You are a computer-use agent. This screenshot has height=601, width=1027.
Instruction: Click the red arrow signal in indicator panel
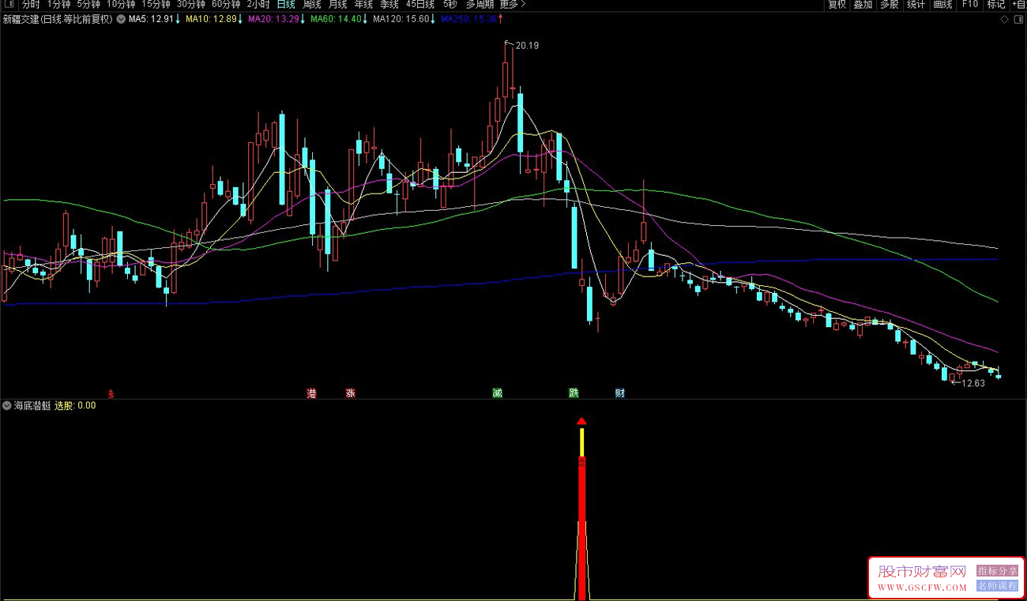(x=581, y=422)
